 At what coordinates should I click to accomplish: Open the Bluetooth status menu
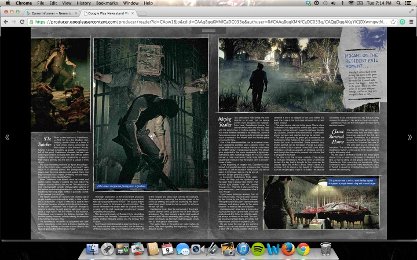342,3
